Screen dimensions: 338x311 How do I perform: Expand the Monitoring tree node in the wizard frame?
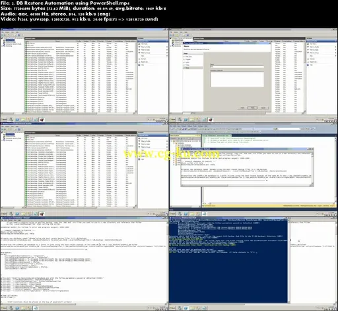[170, 46]
